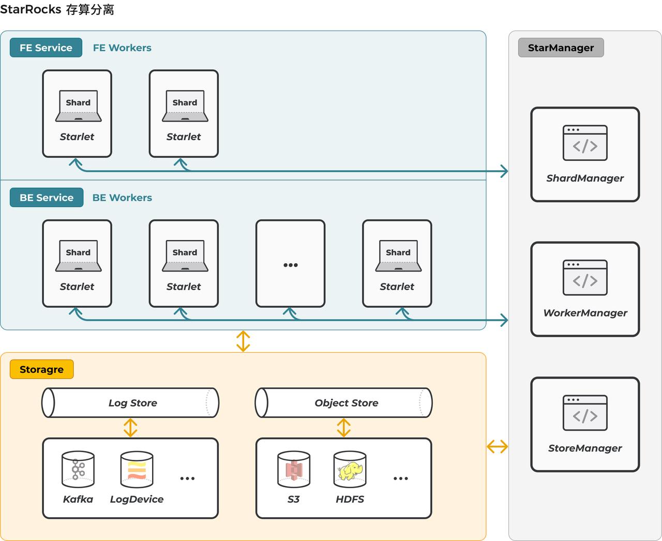Click the second FE Worker Shard laptop icon
Screen dimensions: 662x541
pos(185,107)
